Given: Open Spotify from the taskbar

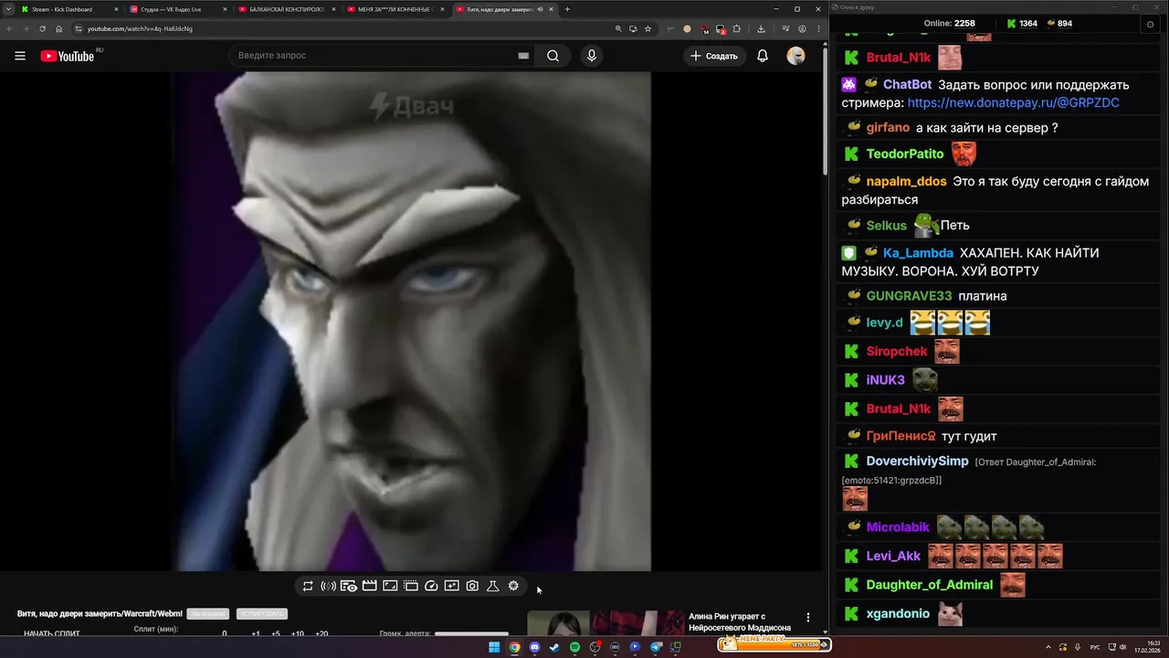Looking at the screenshot, I should point(574,647).
